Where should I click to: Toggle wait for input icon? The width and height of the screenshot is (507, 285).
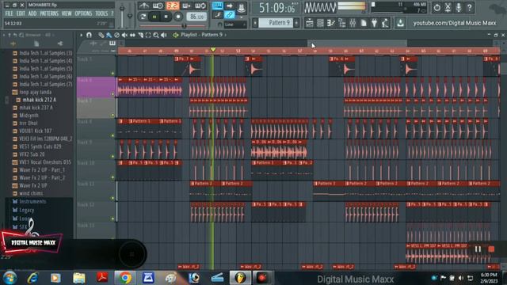pos(158,6)
